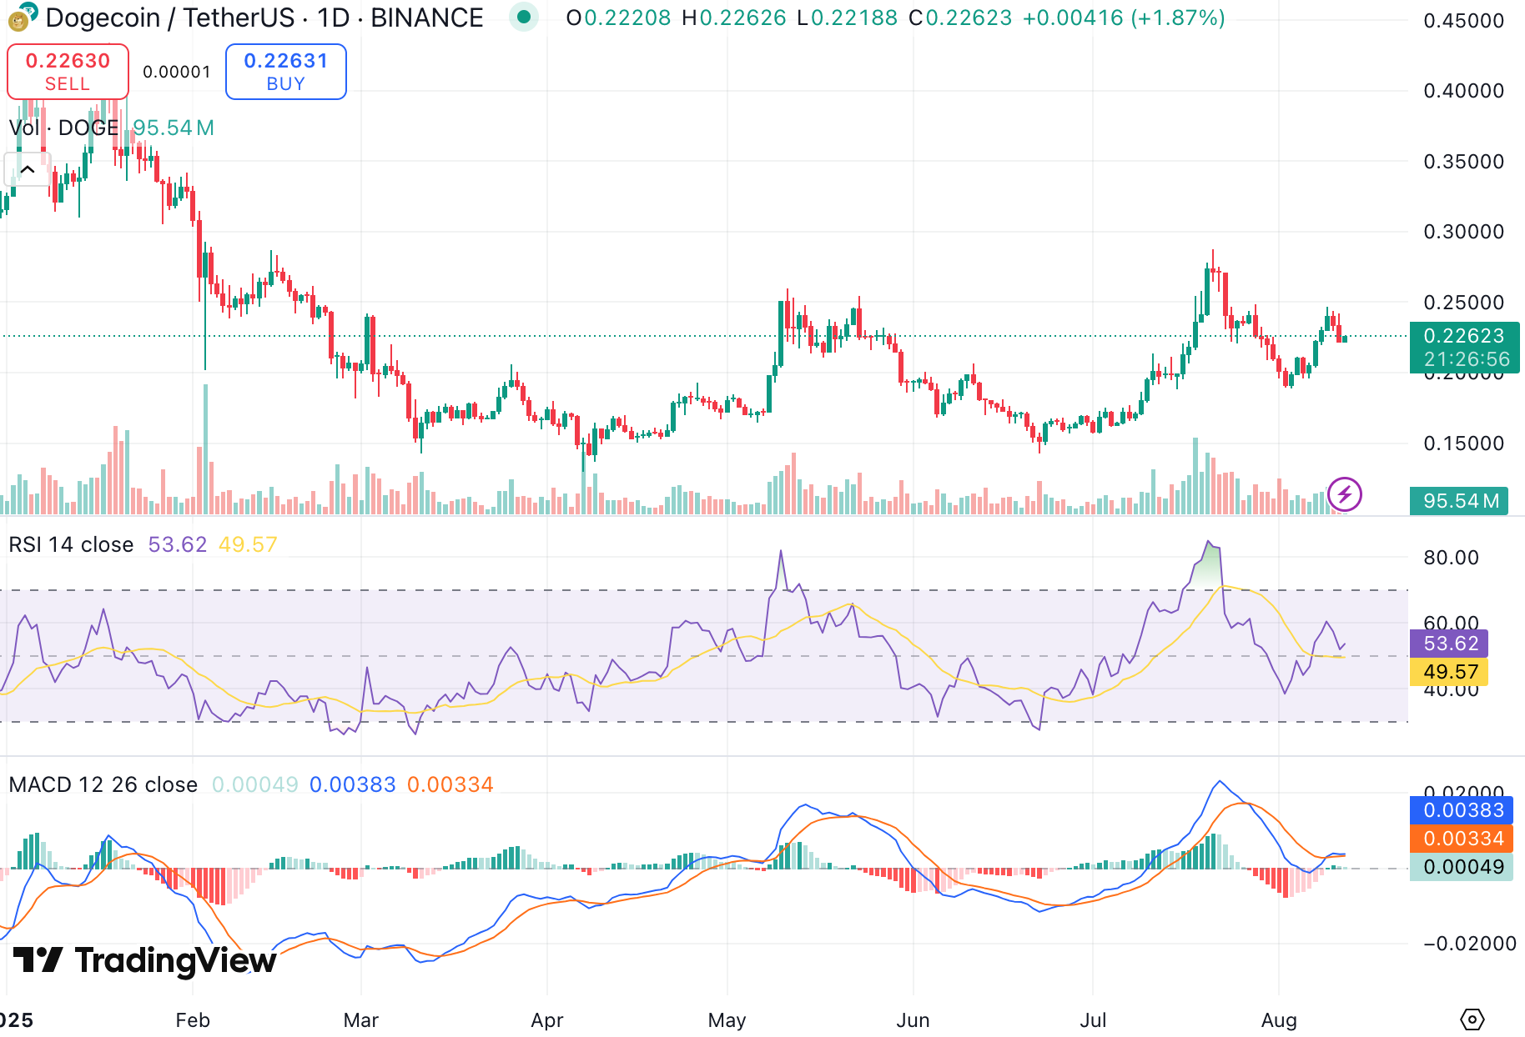This screenshot has height=1037, width=1525.
Task: Open chart settings hexagon gear icon
Action: point(1472,1019)
